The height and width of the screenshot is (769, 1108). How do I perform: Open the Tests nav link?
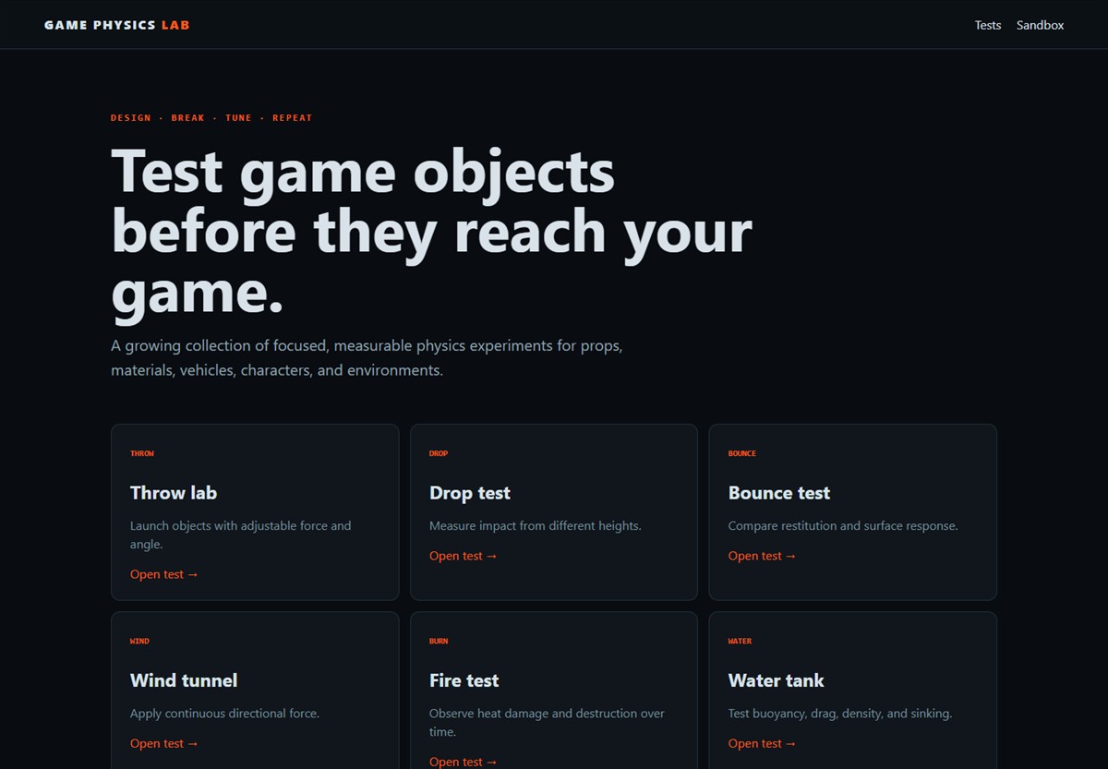click(988, 25)
